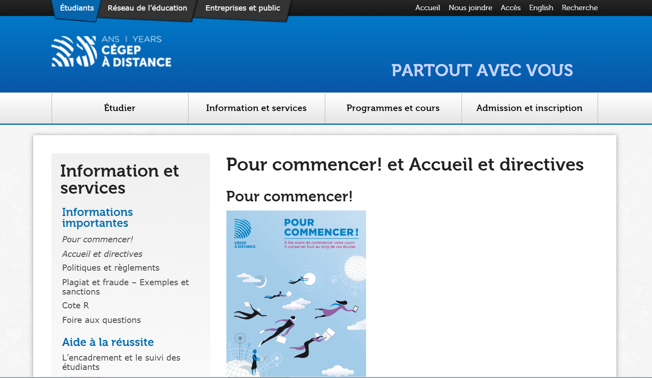Open L'encadrement et le suivi des étudiants
This screenshot has width=652, height=378.
click(x=121, y=362)
